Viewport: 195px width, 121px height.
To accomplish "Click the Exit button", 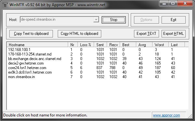I will pos(174,20).
